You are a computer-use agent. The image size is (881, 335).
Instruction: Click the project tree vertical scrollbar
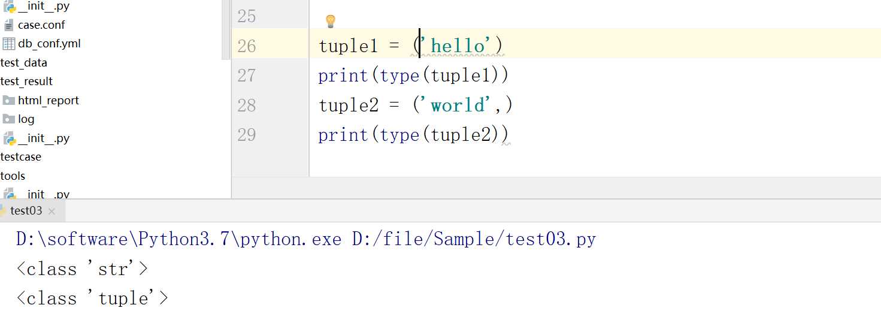pyautogui.click(x=226, y=30)
